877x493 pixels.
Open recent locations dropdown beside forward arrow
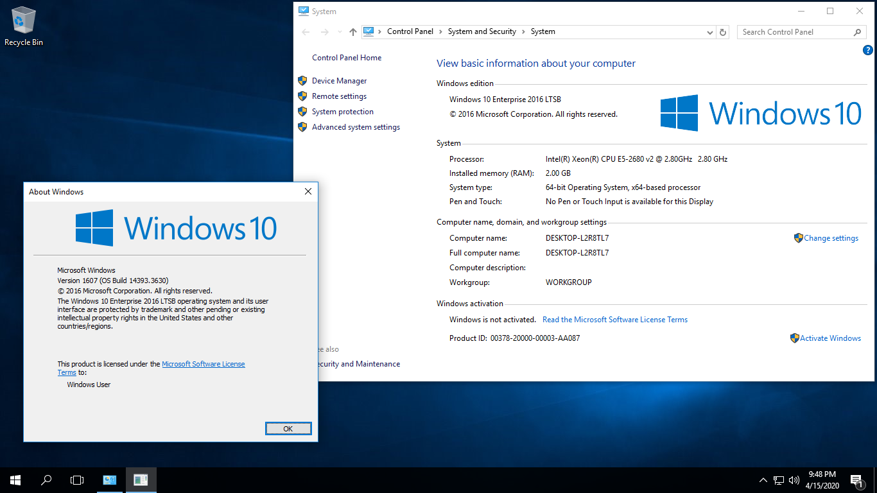[339, 32]
